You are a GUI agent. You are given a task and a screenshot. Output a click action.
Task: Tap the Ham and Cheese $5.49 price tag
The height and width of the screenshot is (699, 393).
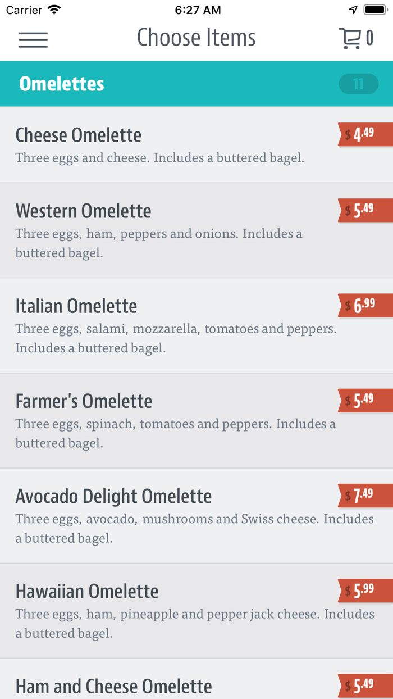365,685
